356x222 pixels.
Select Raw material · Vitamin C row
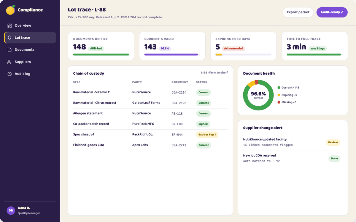pos(150,92)
